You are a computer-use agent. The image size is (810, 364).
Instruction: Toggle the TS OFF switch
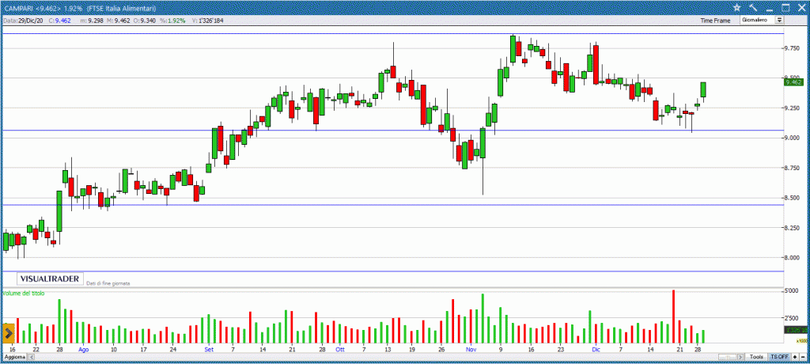click(x=779, y=358)
